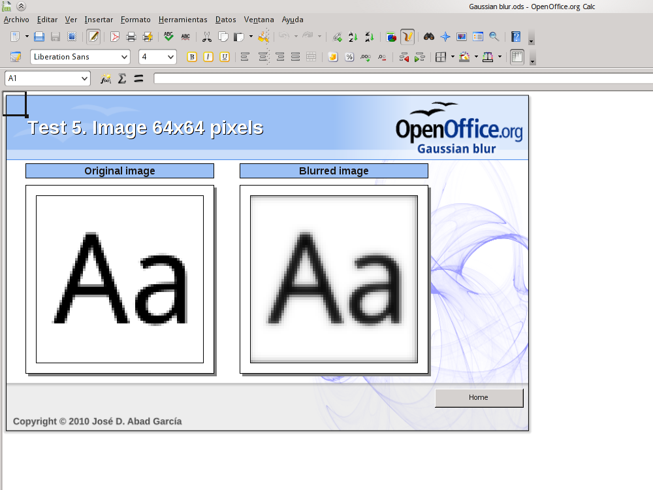The width and height of the screenshot is (653, 490).
Task: Click the Copy icon
Action: point(223,37)
